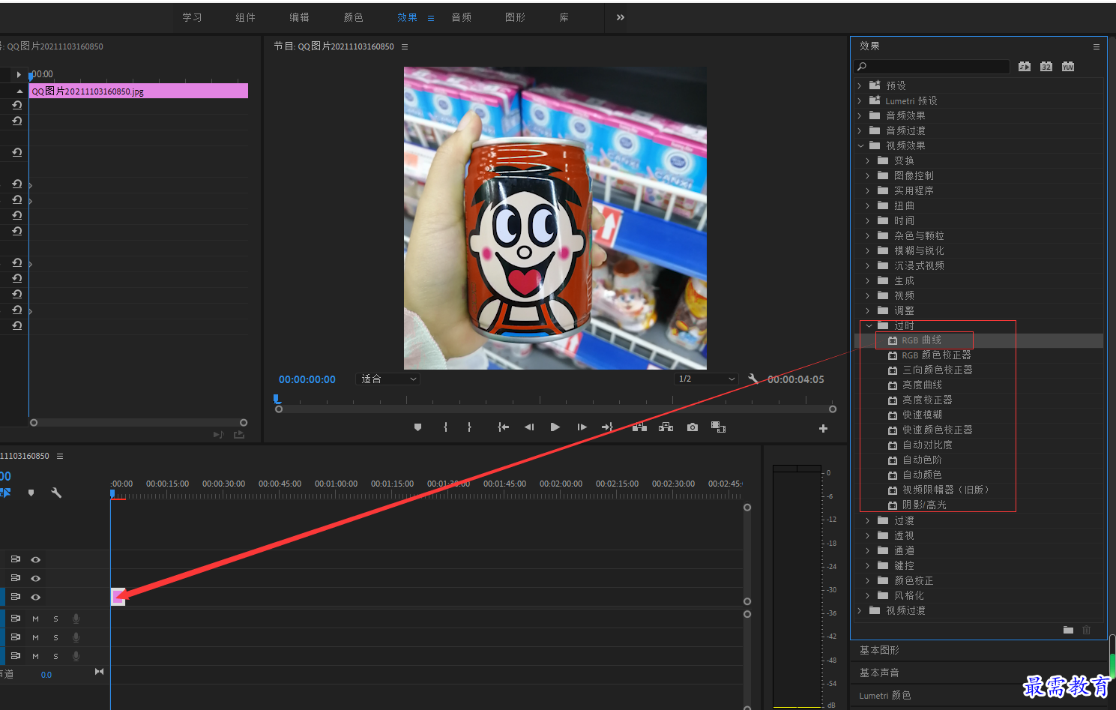
Task: Solo the third audio track with S
Action: pos(55,656)
